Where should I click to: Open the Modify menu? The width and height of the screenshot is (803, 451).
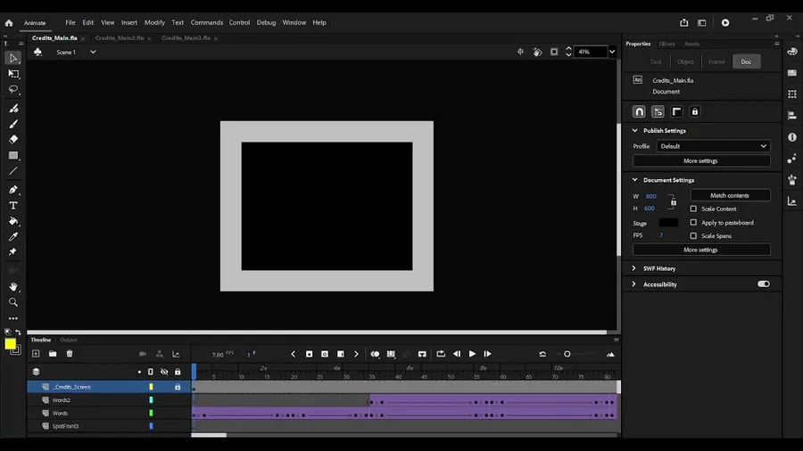pyautogui.click(x=154, y=22)
